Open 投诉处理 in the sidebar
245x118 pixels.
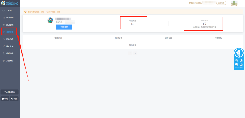10,53
